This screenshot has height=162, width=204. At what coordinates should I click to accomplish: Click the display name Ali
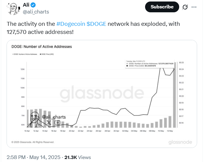(x=27, y=5)
